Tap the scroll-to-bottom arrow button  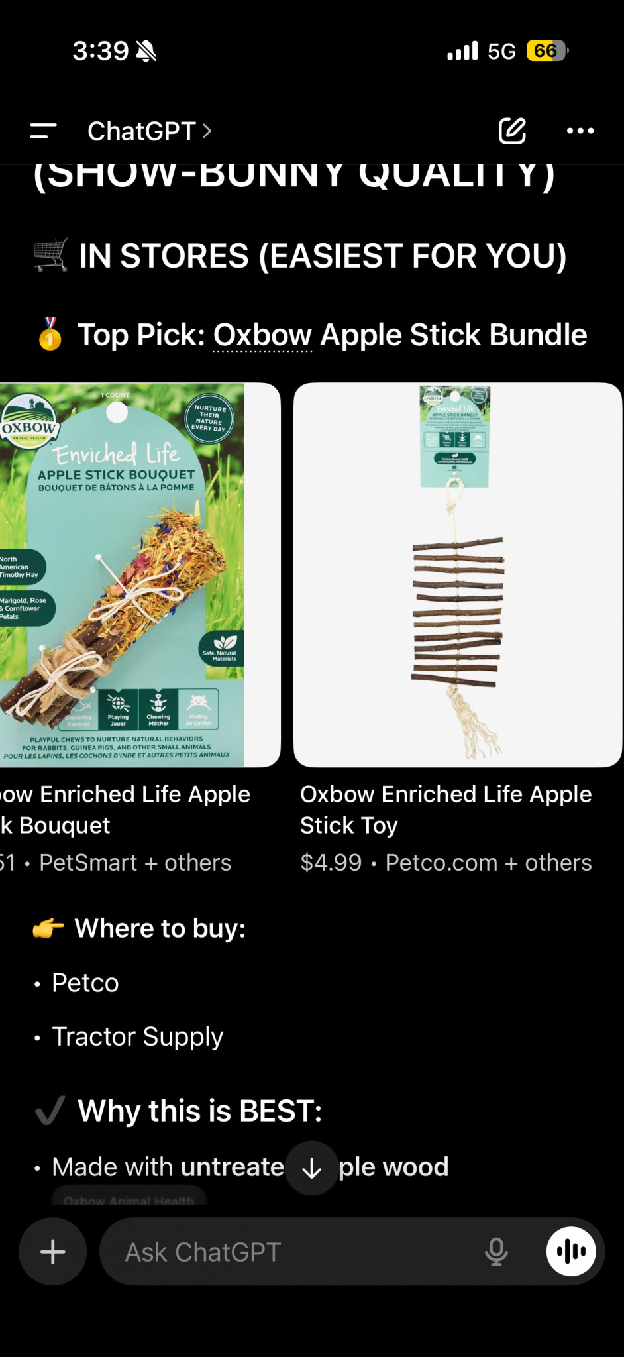[312, 1168]
